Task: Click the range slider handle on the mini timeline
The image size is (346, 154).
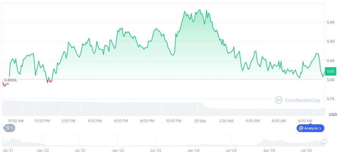Action: point(324,140)
